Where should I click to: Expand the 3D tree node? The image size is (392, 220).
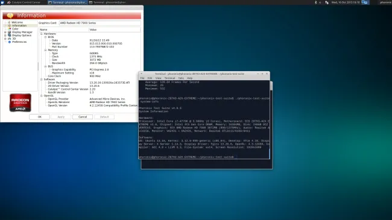coord(5,39)
